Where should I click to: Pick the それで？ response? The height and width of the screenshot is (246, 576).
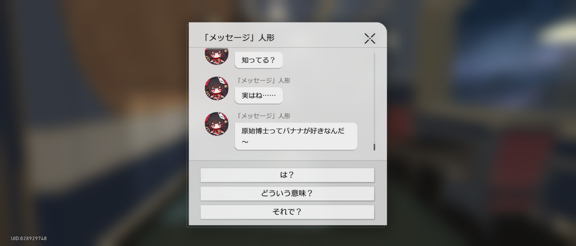pyautogui.click(x=287, y=212)
